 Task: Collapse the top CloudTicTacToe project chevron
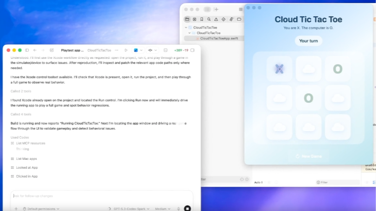tap(186, 28)
